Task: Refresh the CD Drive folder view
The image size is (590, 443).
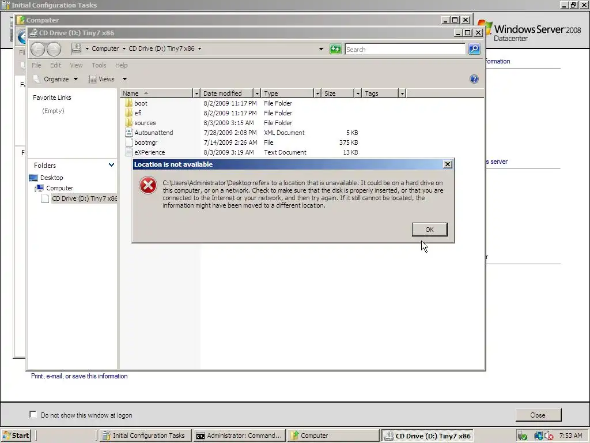Action: tap(335, 49)
